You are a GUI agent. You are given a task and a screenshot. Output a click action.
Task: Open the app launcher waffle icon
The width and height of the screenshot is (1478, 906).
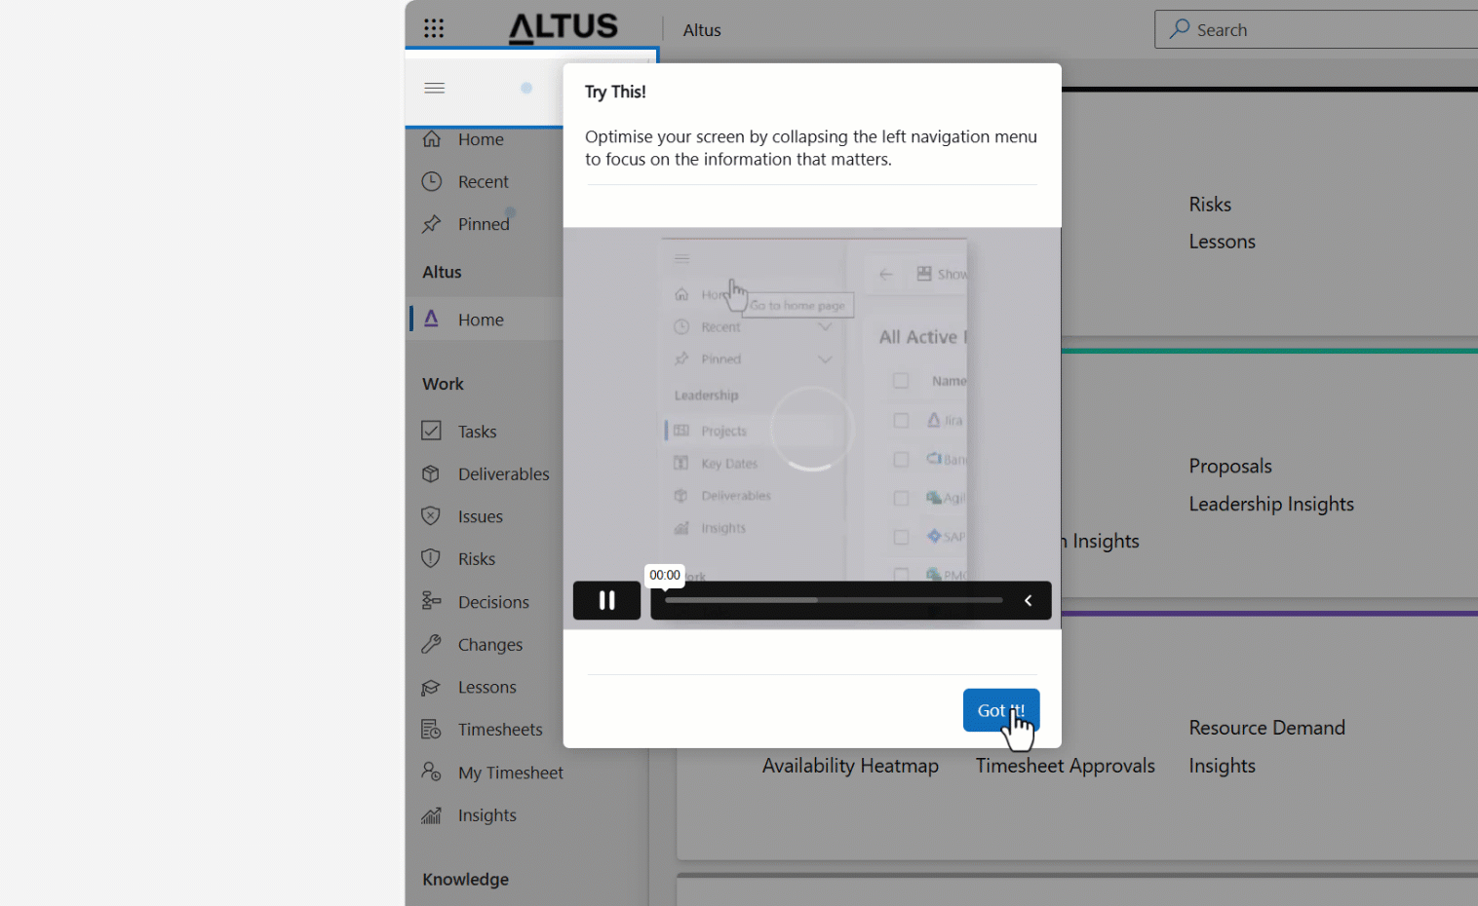click(x=434, y=28)
